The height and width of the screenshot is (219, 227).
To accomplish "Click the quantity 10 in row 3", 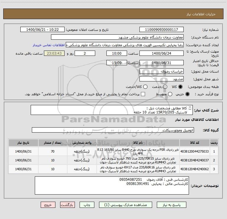I will (x=53, y=169).
